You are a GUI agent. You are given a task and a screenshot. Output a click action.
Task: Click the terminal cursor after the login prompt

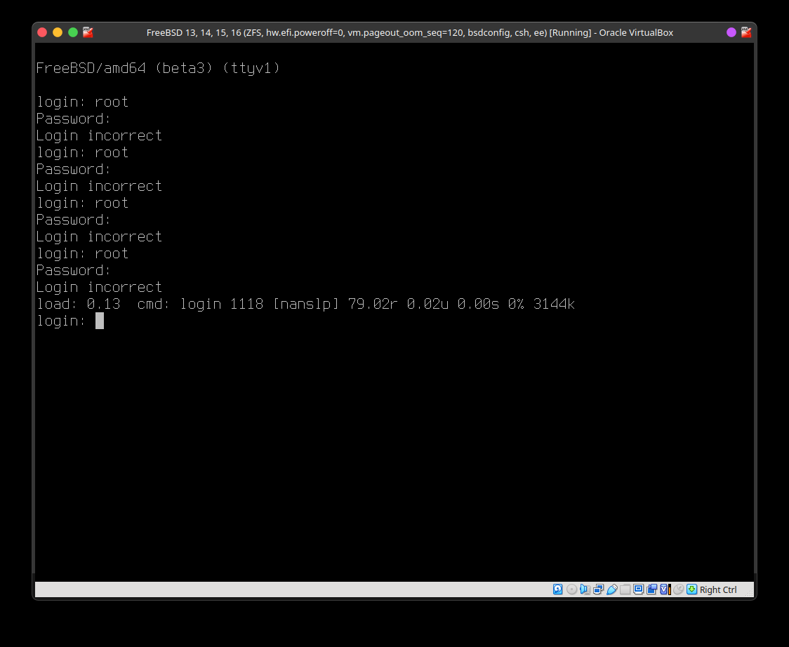click(x=100, y=321)
